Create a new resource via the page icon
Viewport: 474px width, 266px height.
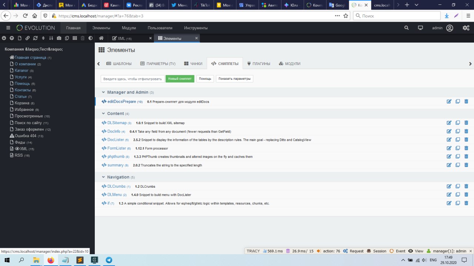tap(20, 38)
